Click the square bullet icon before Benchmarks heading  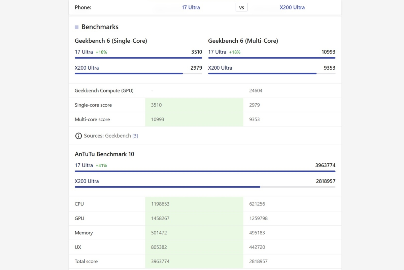coord(77,27)
